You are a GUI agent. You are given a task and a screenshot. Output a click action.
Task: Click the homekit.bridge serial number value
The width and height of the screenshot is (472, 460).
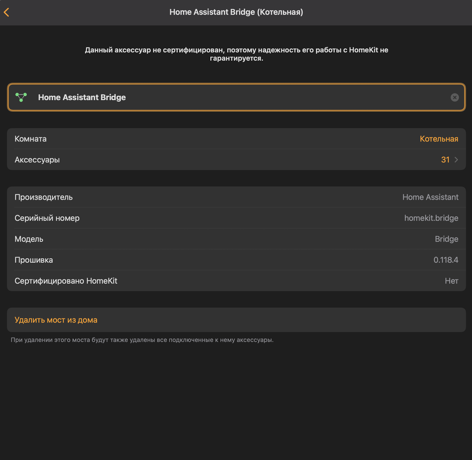pyautogui.click(x=431, y=218)
